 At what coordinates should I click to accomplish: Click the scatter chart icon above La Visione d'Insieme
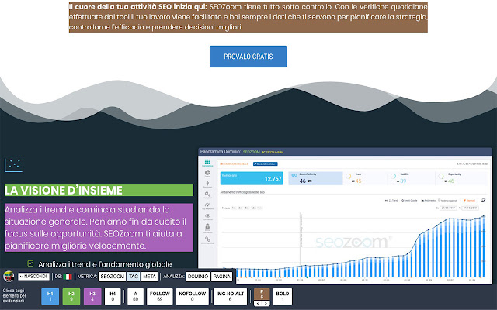click(x=13, y=165)
